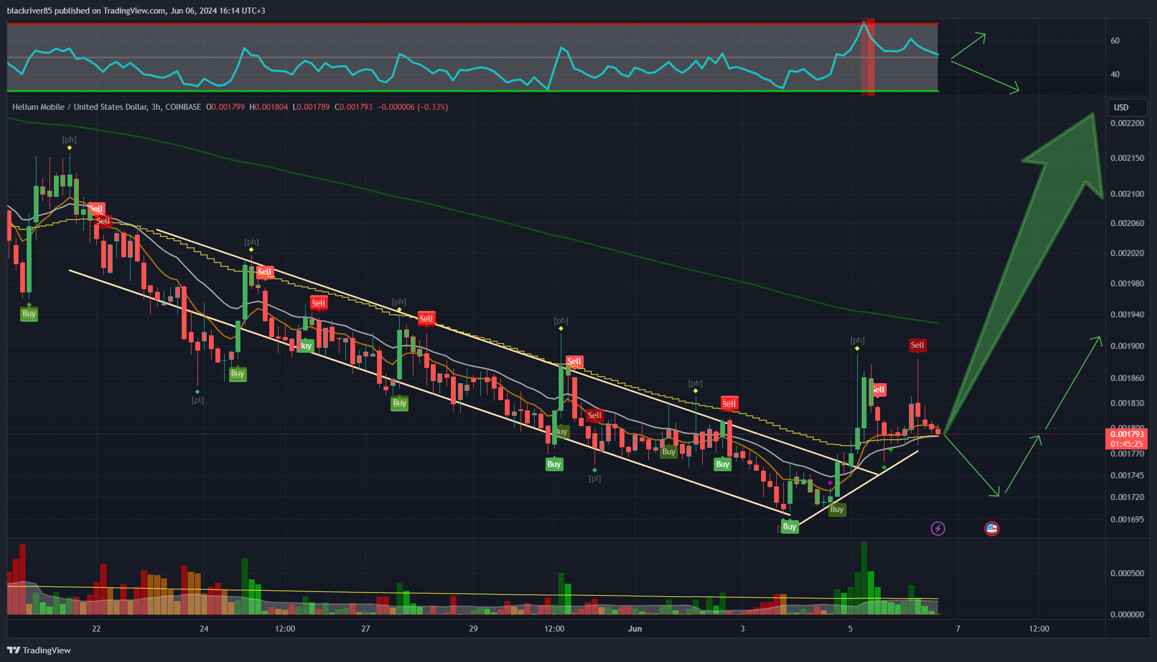Viewport: 1157px width, 662px height.
Task: Click the purple lightning event icon
Action: coord(938,528)
